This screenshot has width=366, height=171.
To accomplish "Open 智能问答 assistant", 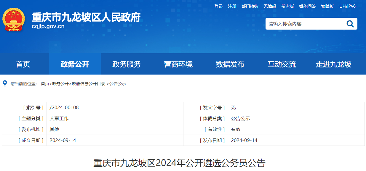I will tap(307, 6).
